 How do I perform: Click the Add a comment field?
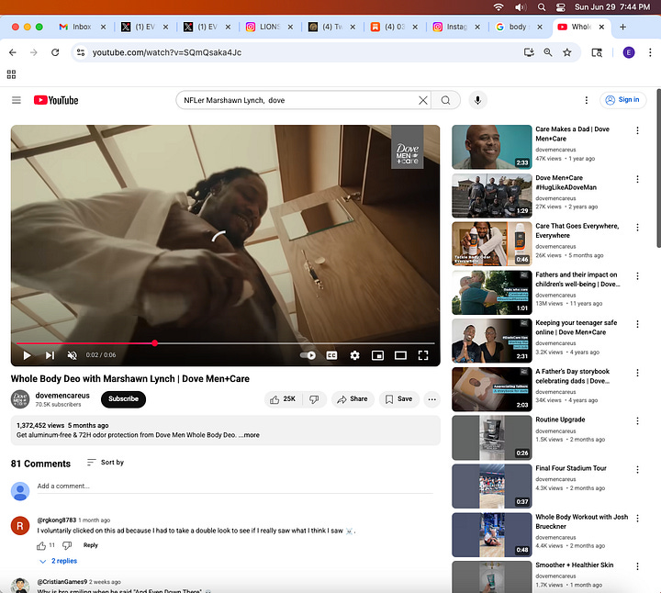click(x=235, y=487)
